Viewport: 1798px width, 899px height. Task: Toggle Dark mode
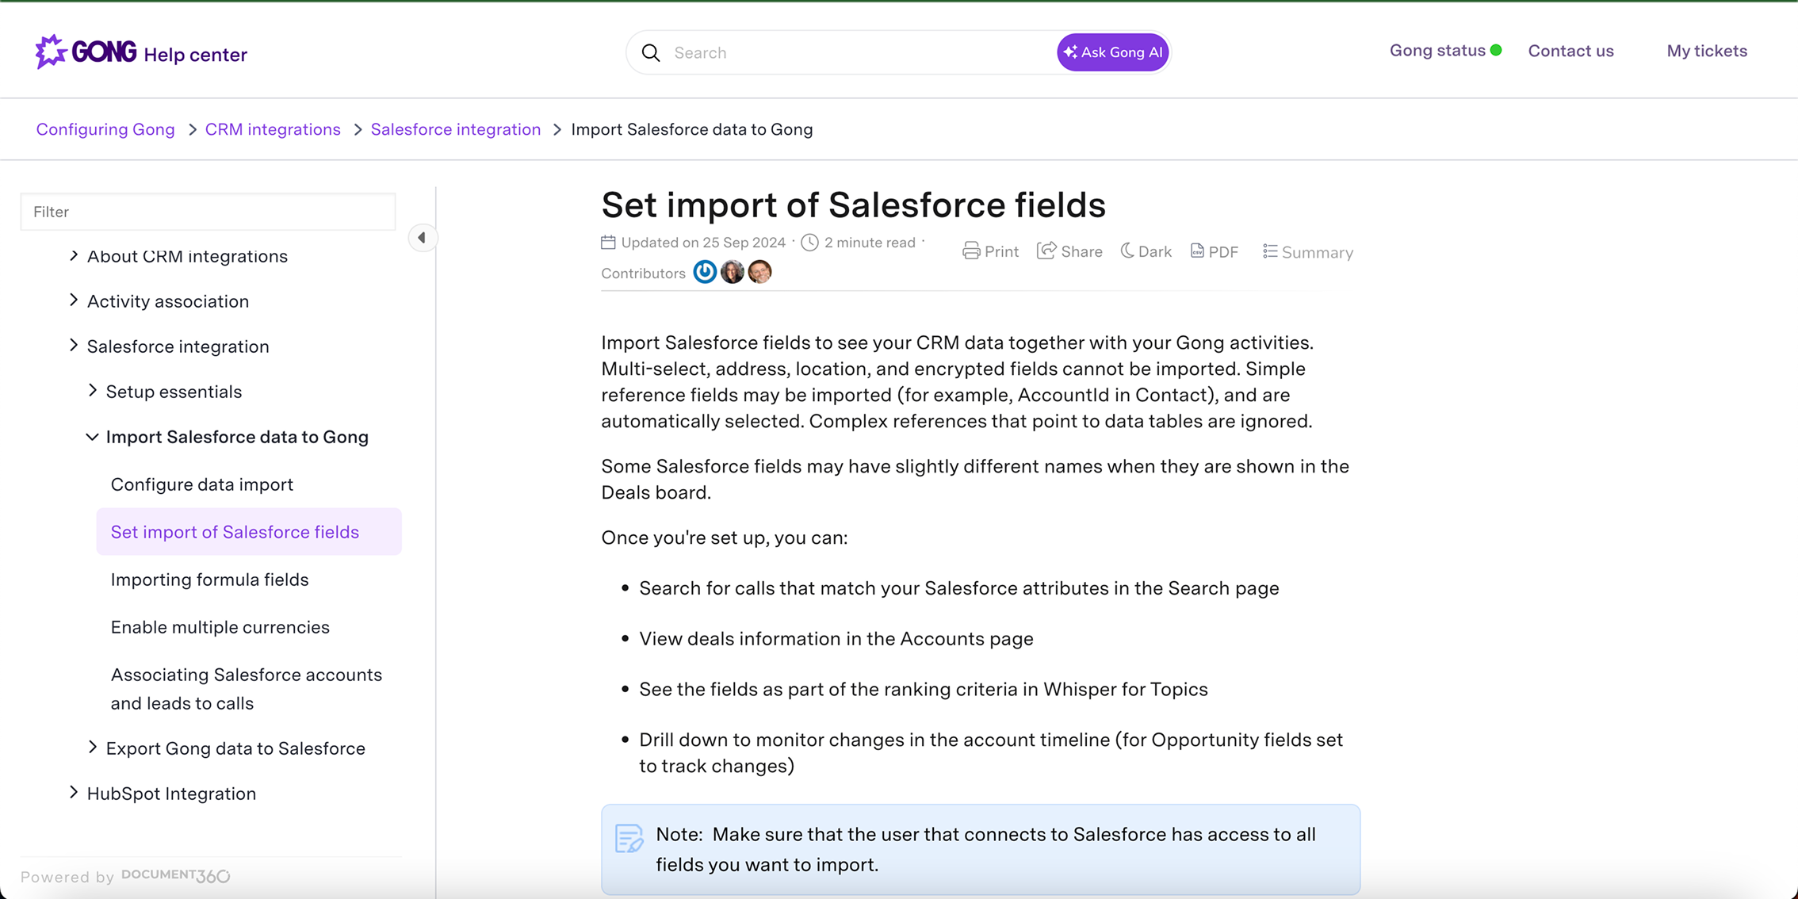(x=1146, y=251)
